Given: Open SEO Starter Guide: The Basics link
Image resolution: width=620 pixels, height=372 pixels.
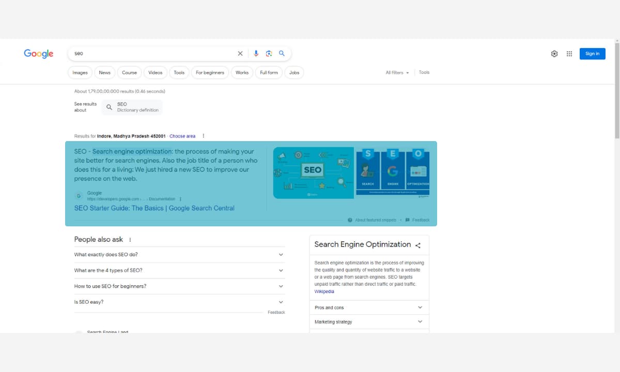Looking at the screenshot, I should click(154, 208).
